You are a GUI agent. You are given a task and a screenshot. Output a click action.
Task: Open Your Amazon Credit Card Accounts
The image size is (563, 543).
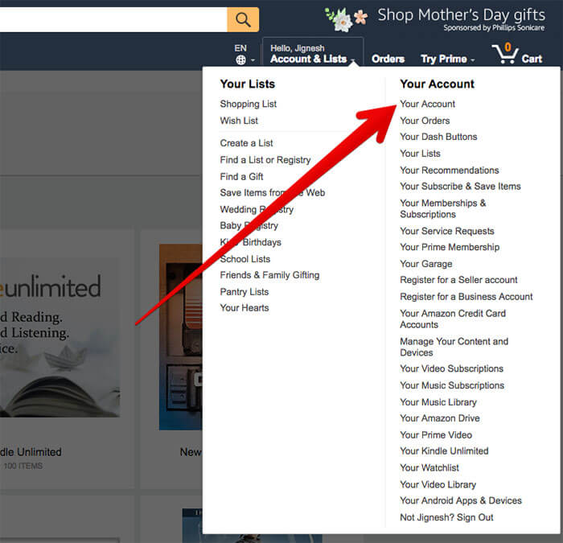click(x=453, y=319)
